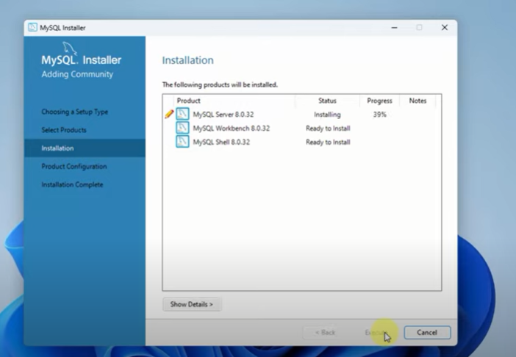
Task: Cancel the installation
Action: [427, 332]
